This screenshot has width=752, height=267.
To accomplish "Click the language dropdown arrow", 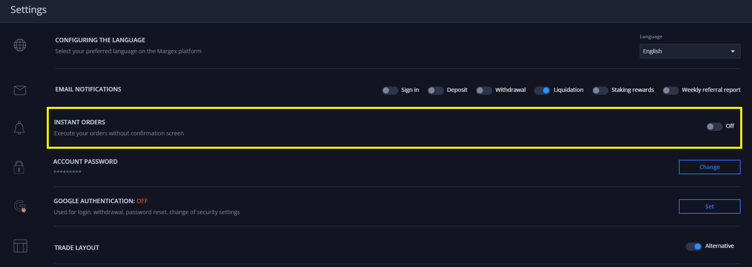I will coord(733,52).
